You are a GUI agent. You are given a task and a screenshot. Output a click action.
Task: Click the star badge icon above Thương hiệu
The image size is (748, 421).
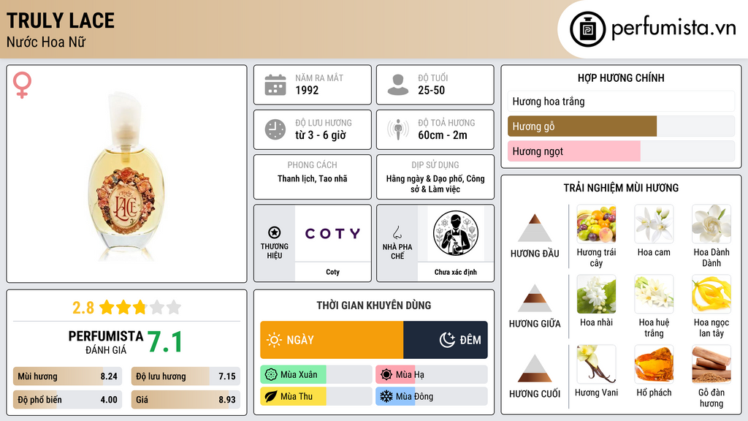click(275, 232)
